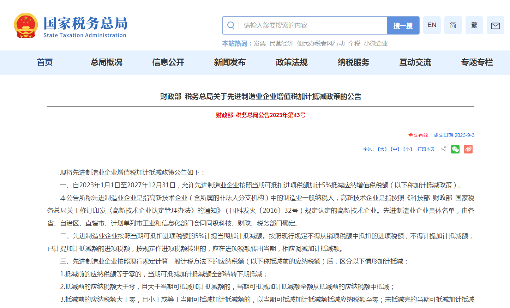The image size is (510, 308).
Task: Click 打印本页 to print the page
Action: 426,149
